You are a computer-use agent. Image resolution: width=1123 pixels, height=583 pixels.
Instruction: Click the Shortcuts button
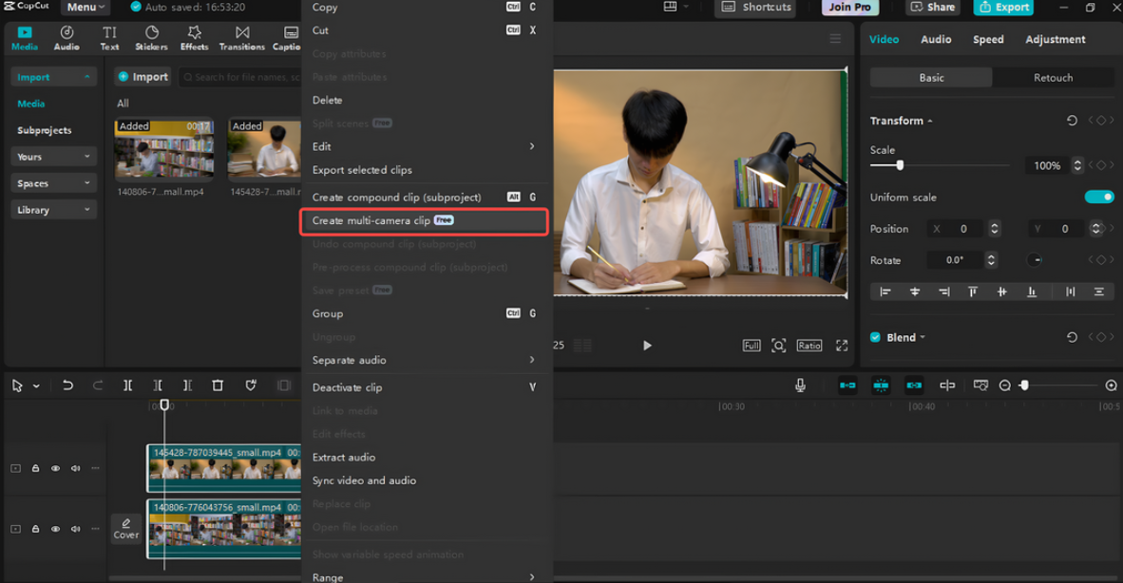(x=757, y=8)
